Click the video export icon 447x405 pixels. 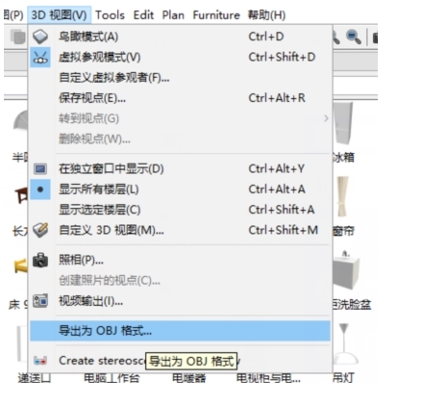coord(40,301)
